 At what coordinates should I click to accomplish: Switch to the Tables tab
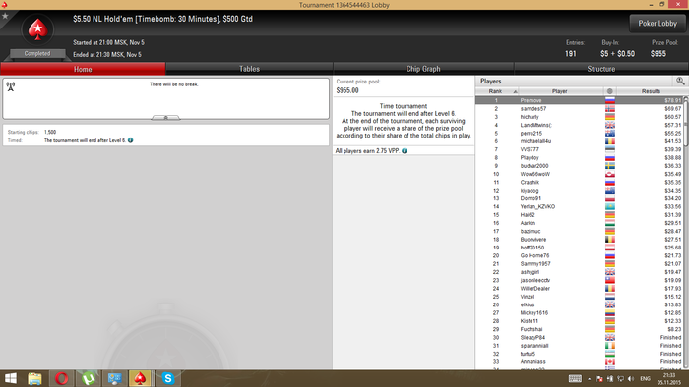pyautogui.click(x=249, y=69)
